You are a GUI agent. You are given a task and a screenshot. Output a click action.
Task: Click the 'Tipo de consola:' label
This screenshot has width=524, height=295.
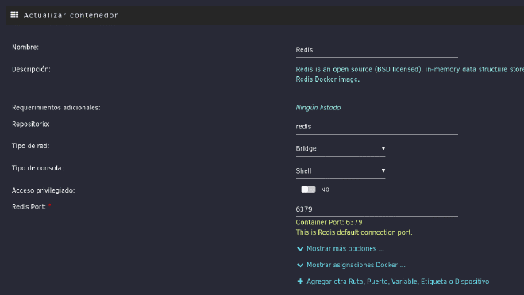[37, 168]
